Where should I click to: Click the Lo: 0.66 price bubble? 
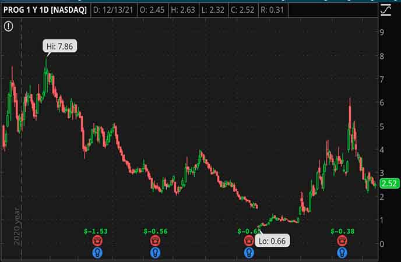[x=272, y=241]
